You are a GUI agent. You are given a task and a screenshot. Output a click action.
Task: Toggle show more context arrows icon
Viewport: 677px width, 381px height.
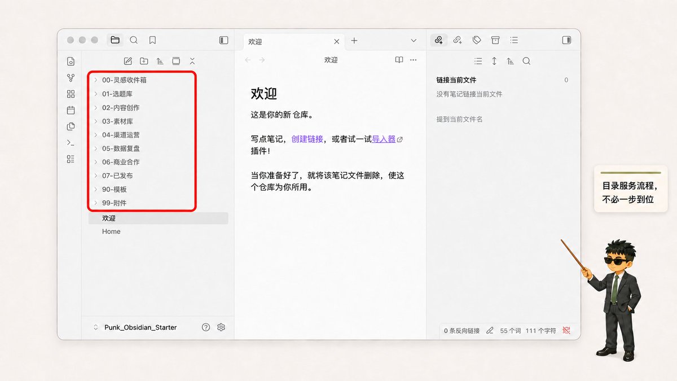tap(494, 61)
